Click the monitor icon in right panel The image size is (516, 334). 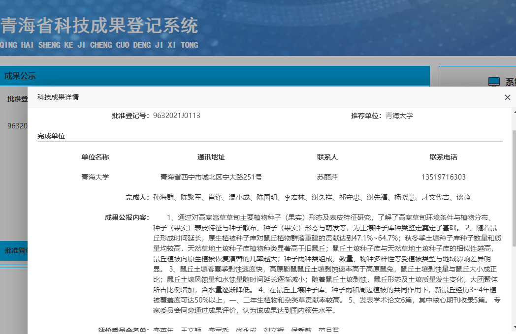pyautogui.click(x=494, y=82)
